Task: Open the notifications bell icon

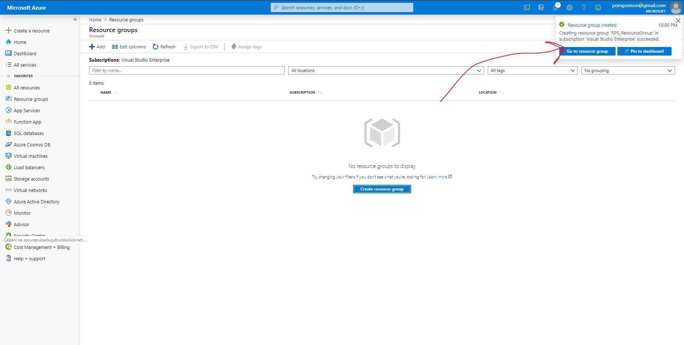Action: coord(555,7)
